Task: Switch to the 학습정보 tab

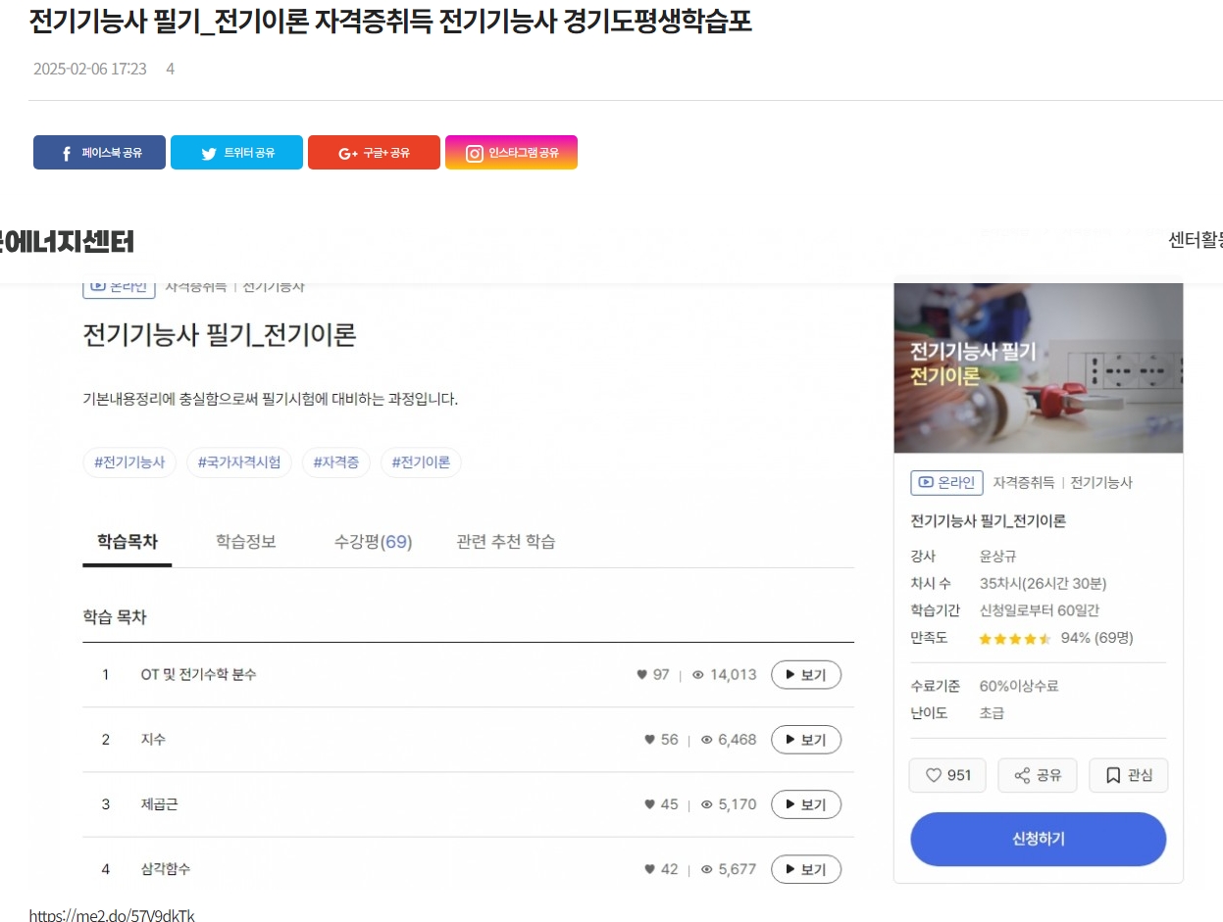Action: click(x=246, y=542)
